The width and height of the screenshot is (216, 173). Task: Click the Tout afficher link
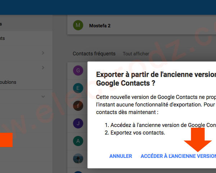coord(136,54)
